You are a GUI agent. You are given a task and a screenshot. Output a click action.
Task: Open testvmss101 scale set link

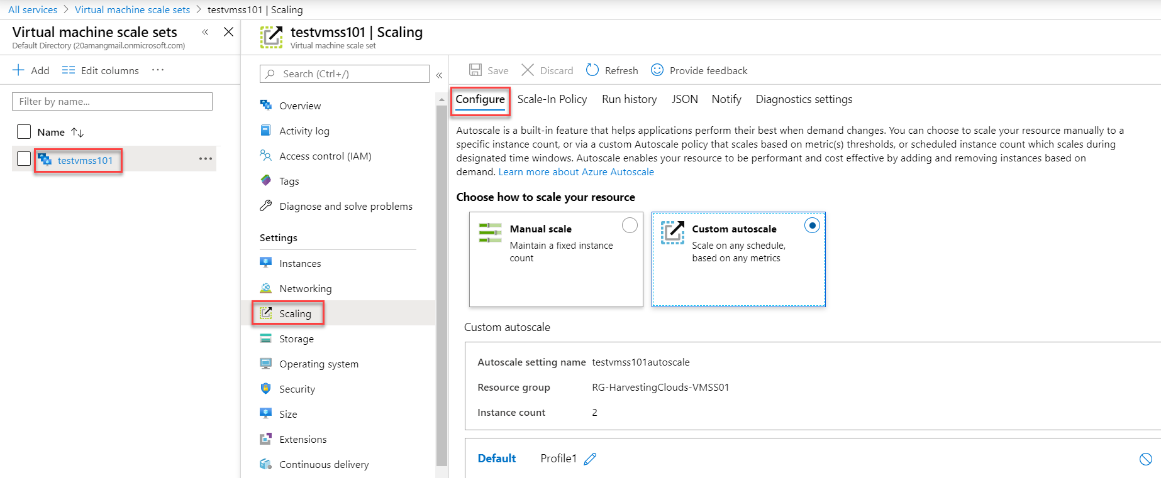coord(85,161)
